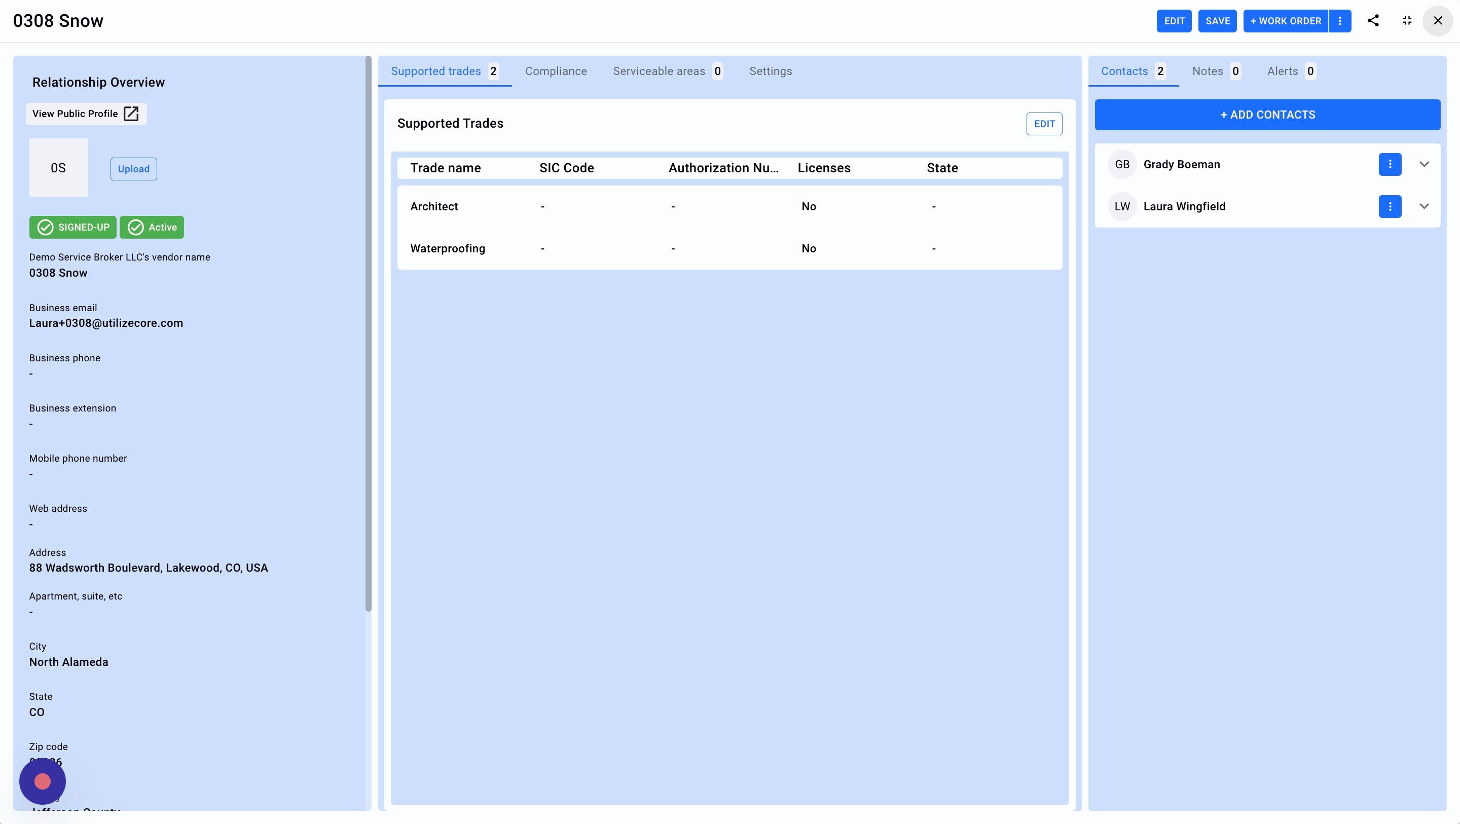Image resolution: width=1460 pixels, height=824 pixels.
Task: Open Laura Wingfield's three-dot options menu
Action: (1390, 206)
